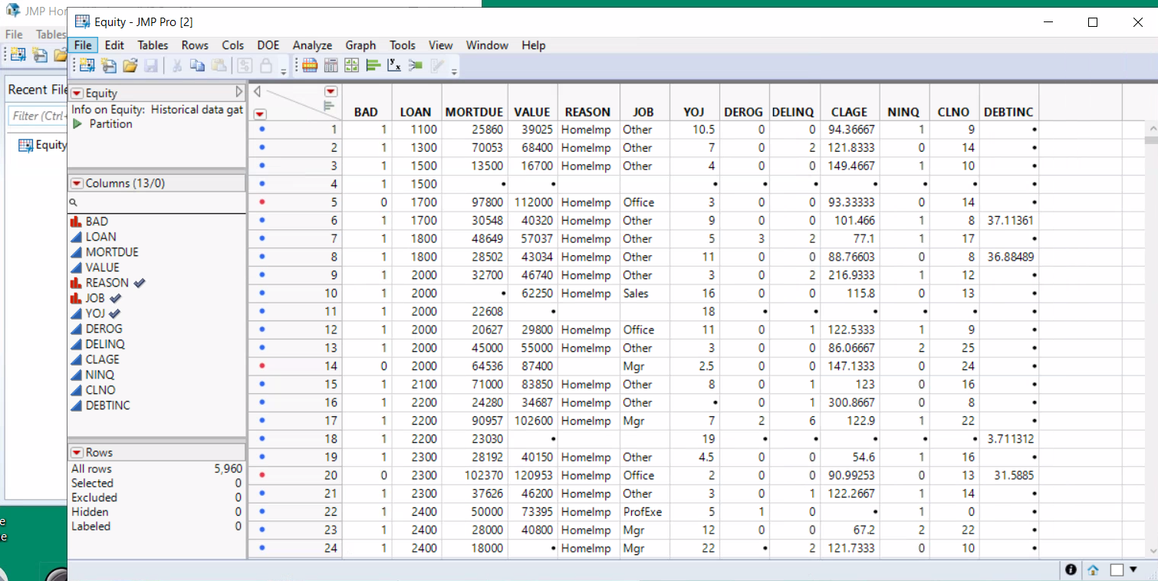Viewport: 1158px width, 581px height.
Task: Click the search magnifier in Columns panel
Action: click(x=74, y=202)
